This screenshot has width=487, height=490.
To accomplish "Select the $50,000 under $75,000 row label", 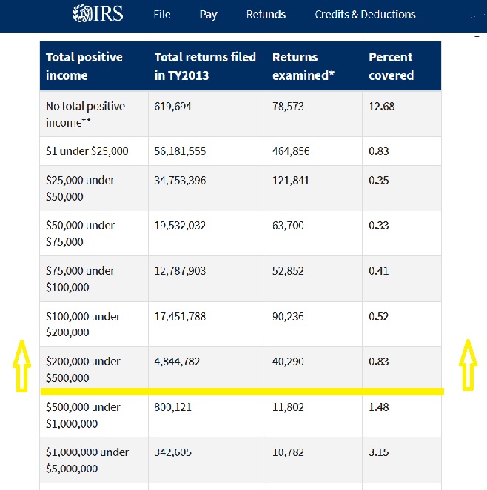I will click(79, 233).
